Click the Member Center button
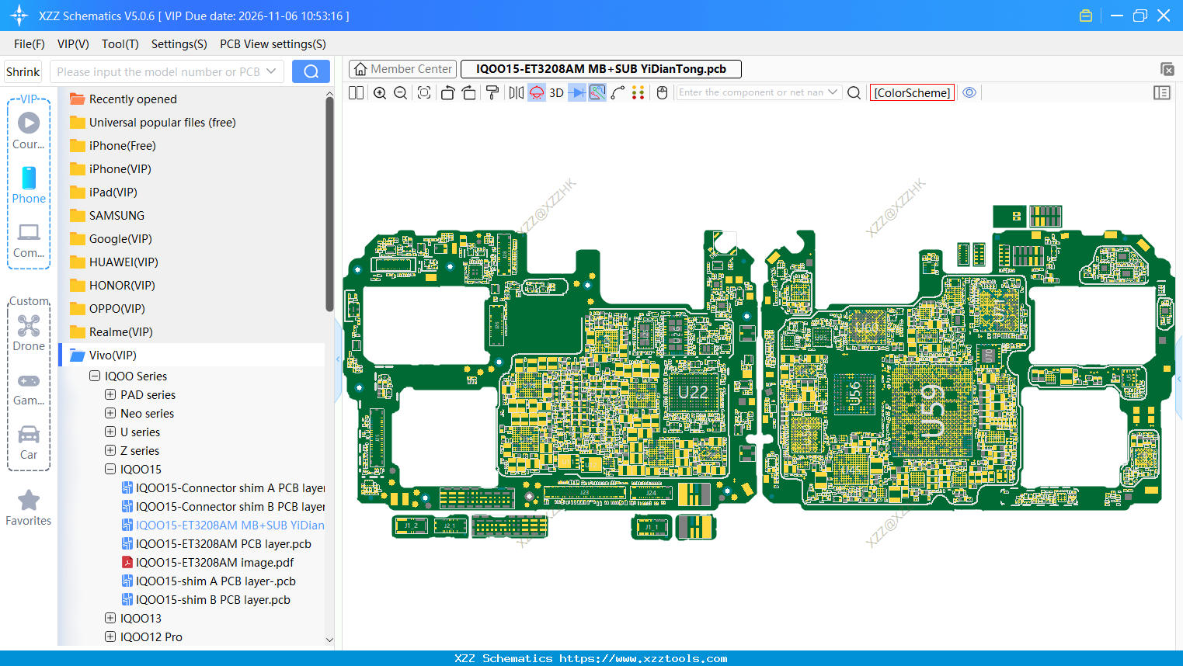 click(403, 69)
